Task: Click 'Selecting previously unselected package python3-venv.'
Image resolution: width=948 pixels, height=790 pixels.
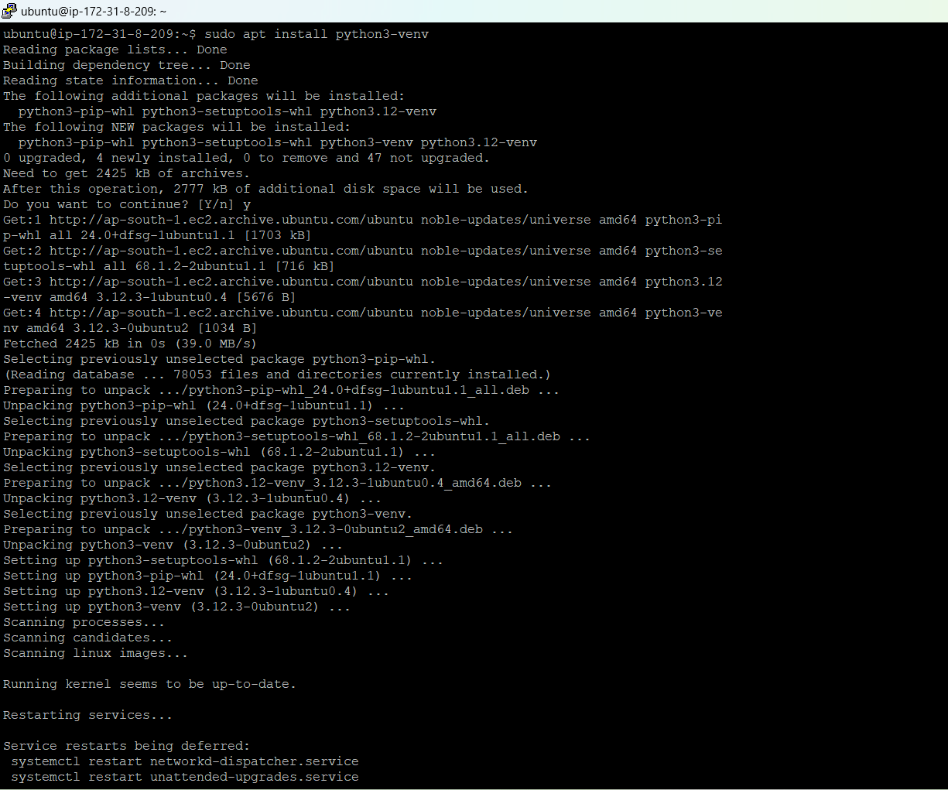Action: click(208, 514)
